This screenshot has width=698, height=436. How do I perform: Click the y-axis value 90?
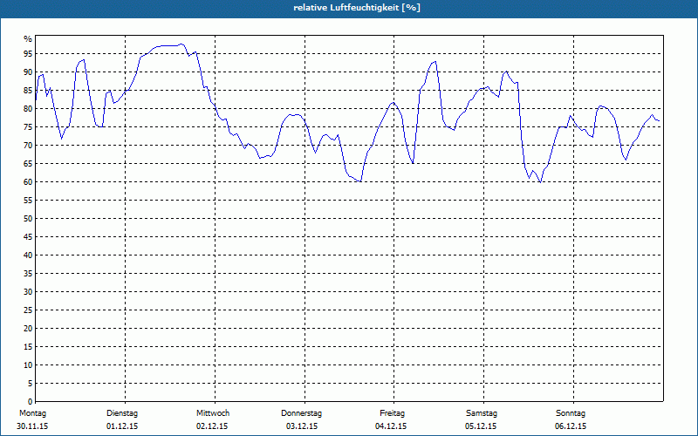click(28, 72)
